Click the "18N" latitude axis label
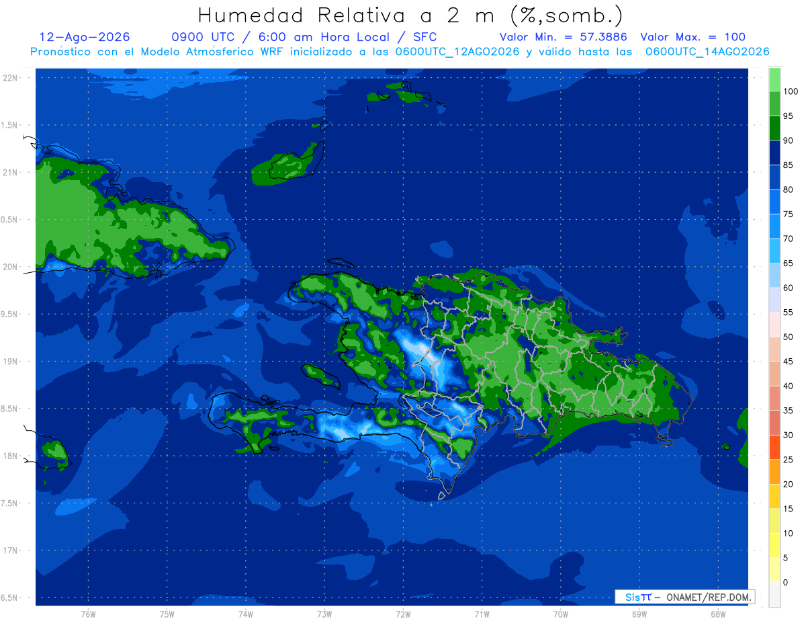 pyautogui.click(x=10, y=456)
